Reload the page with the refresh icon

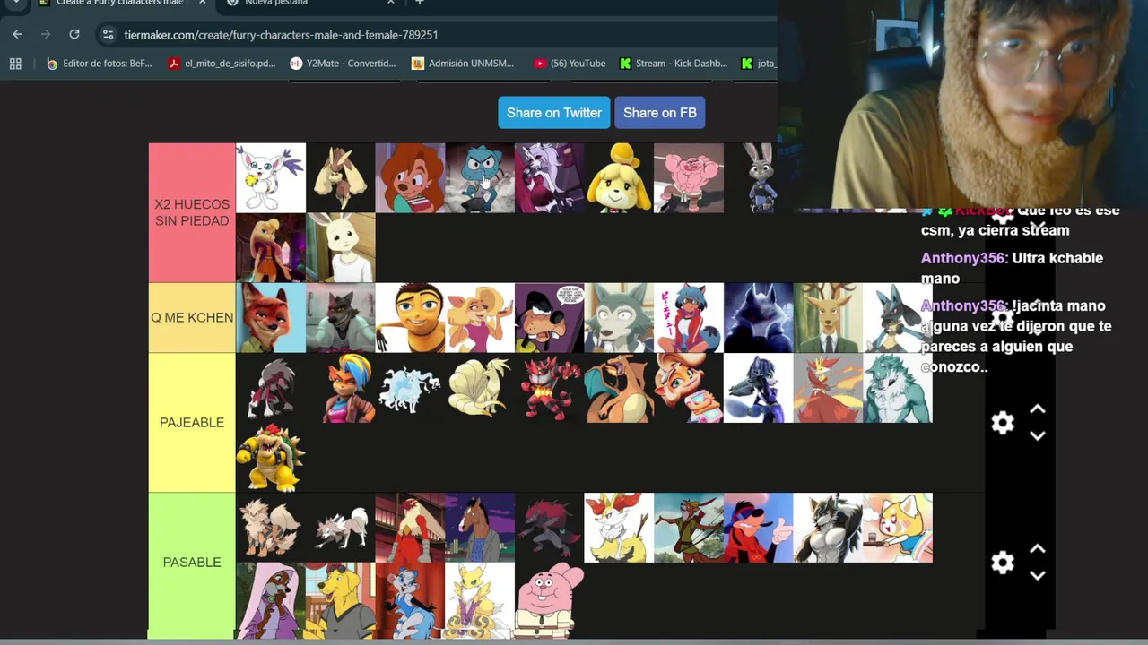pos(74,34)
